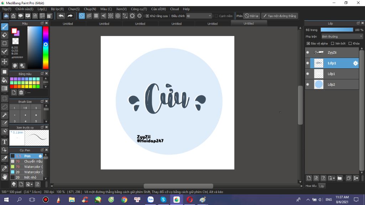Image resolution: width=365 pixels, height=205 pixels.
Task: Open the Pha trộn blend mode dropdown
Action: [342, 37]
